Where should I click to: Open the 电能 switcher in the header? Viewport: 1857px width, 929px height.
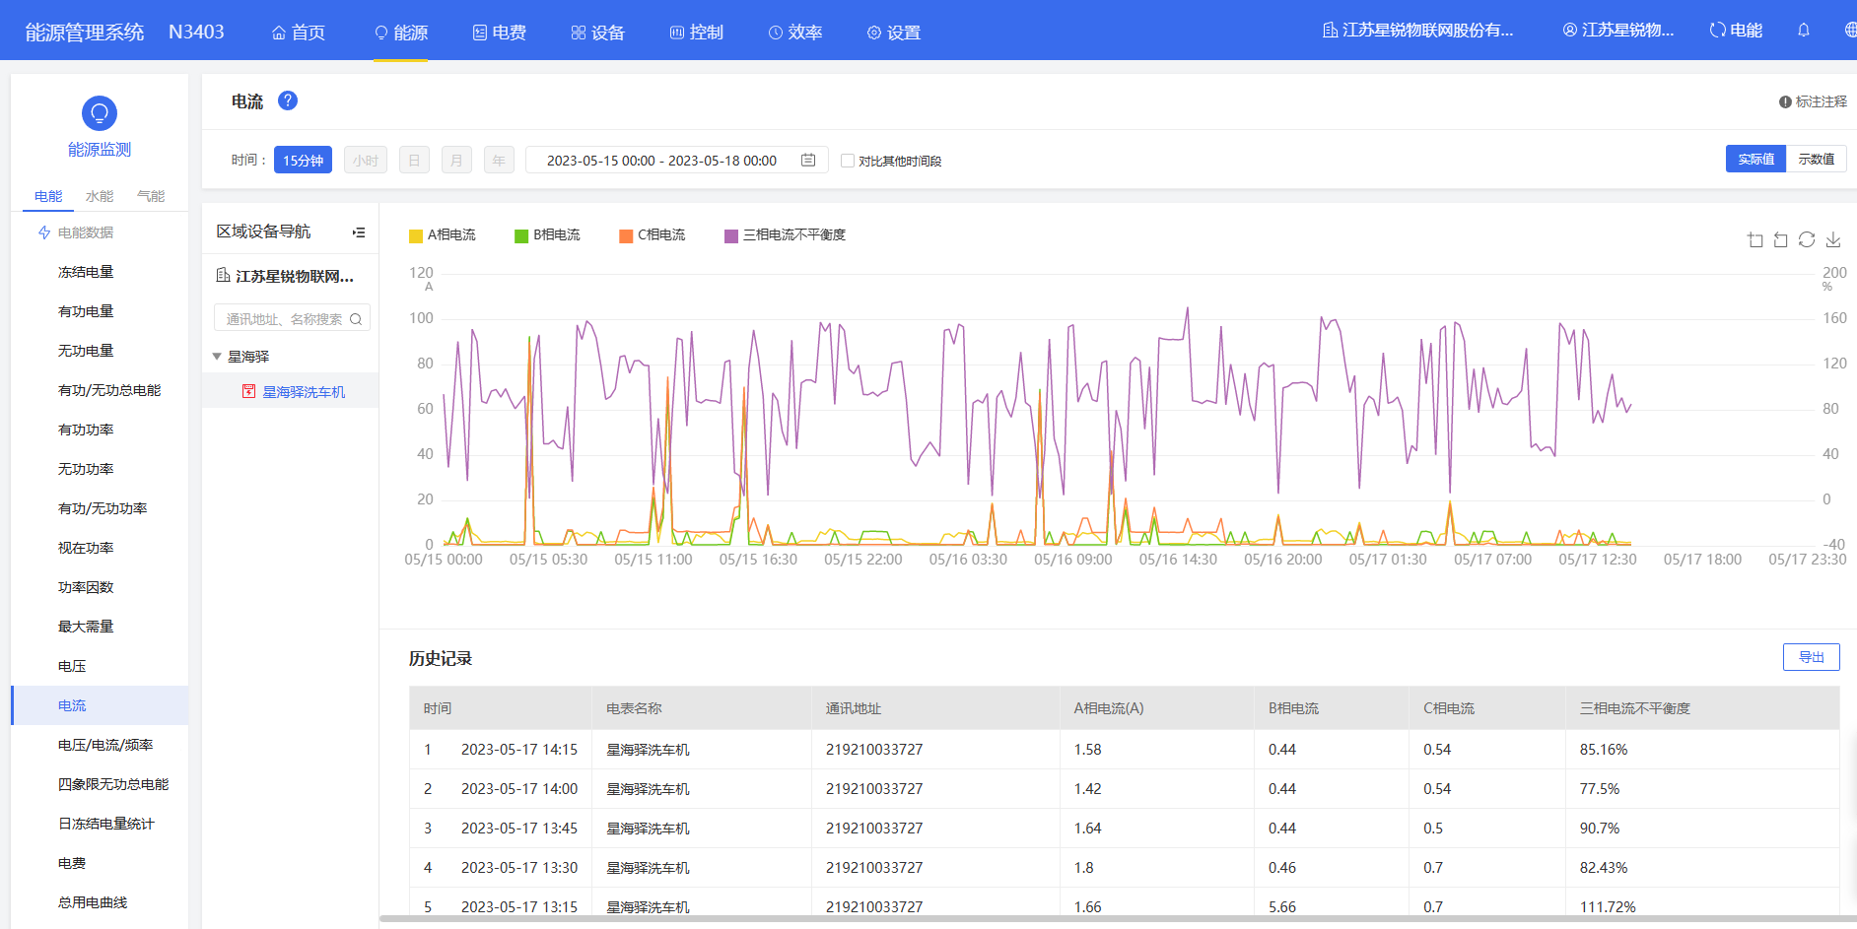[x=1736, y=31]
